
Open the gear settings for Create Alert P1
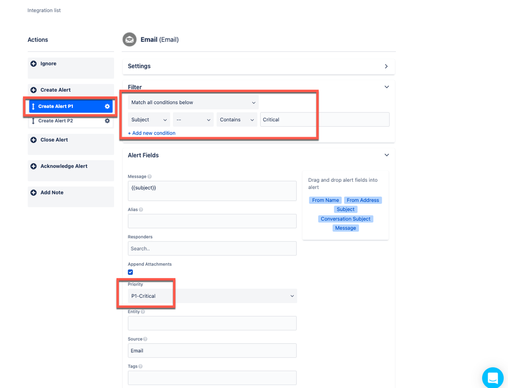pyautogui.click(x=107, y=106)
